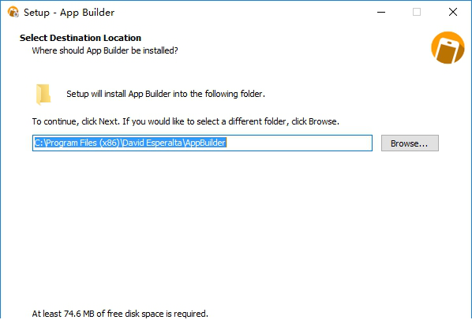Click 'Where should App Builder be installed?' text
The width and height of the screenshot is (472, 331).
105,50
